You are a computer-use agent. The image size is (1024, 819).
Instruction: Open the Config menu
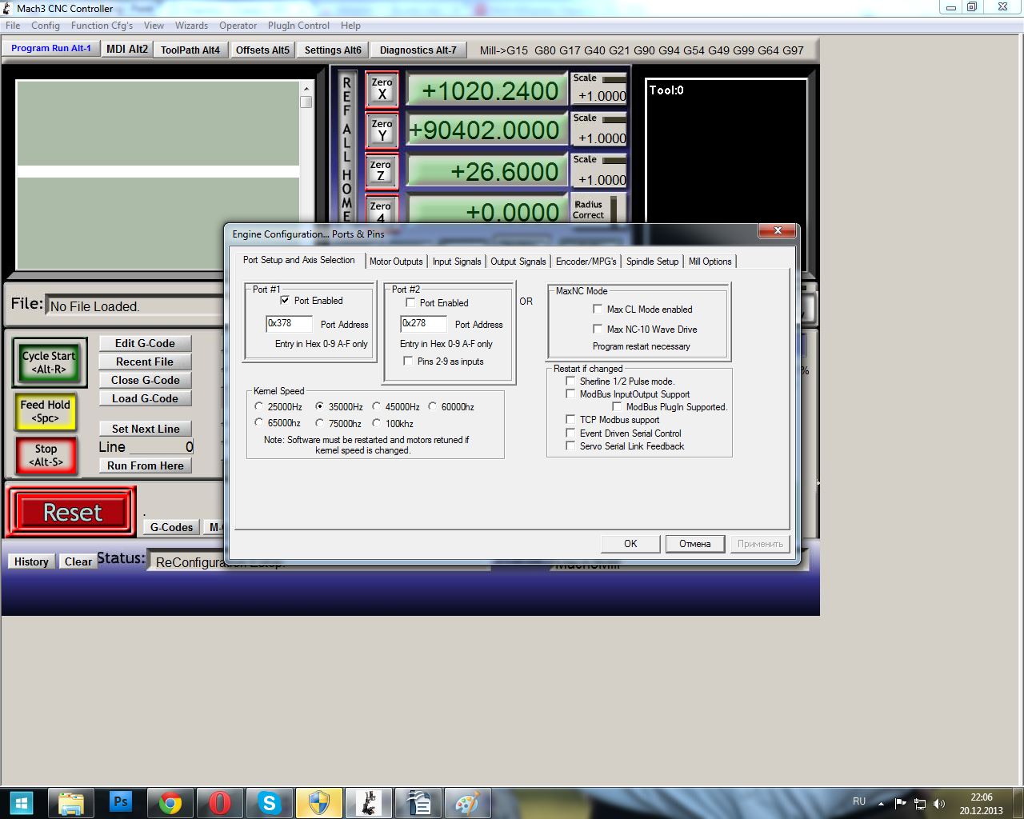(46, 26)
